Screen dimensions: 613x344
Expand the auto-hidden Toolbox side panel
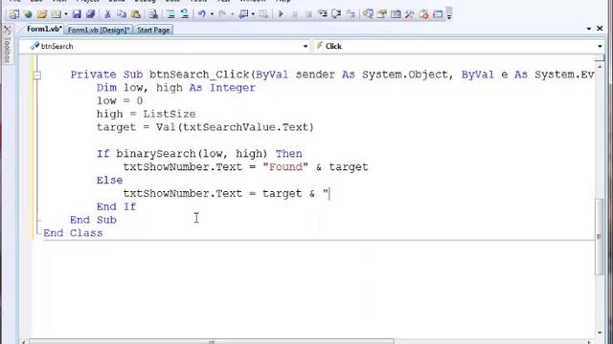pos(7,44)
